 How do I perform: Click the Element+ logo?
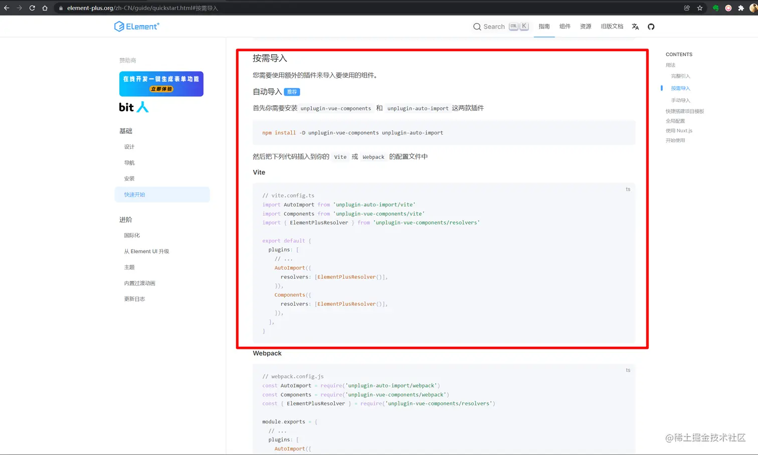point(137,27)
